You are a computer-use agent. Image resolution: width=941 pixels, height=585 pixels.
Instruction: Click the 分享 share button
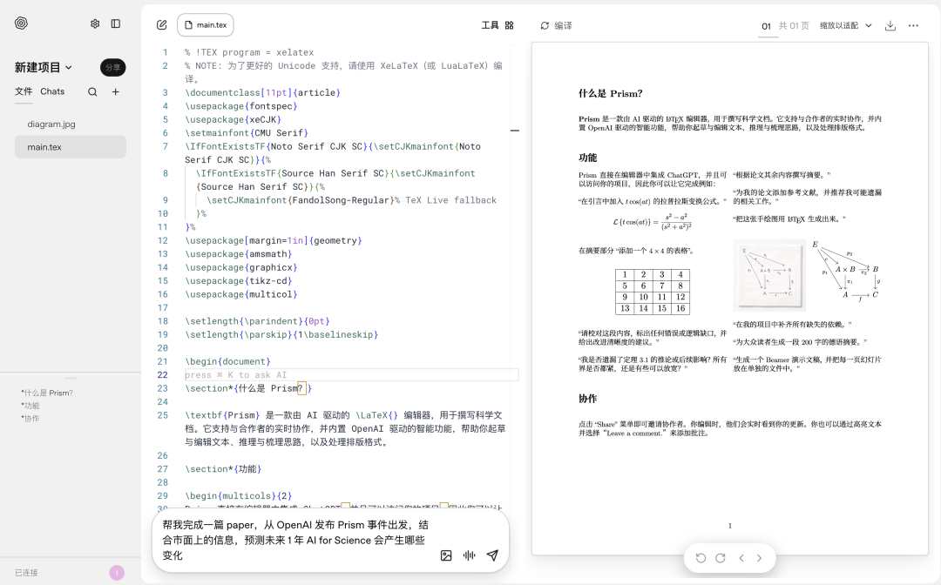coord(112,68)
